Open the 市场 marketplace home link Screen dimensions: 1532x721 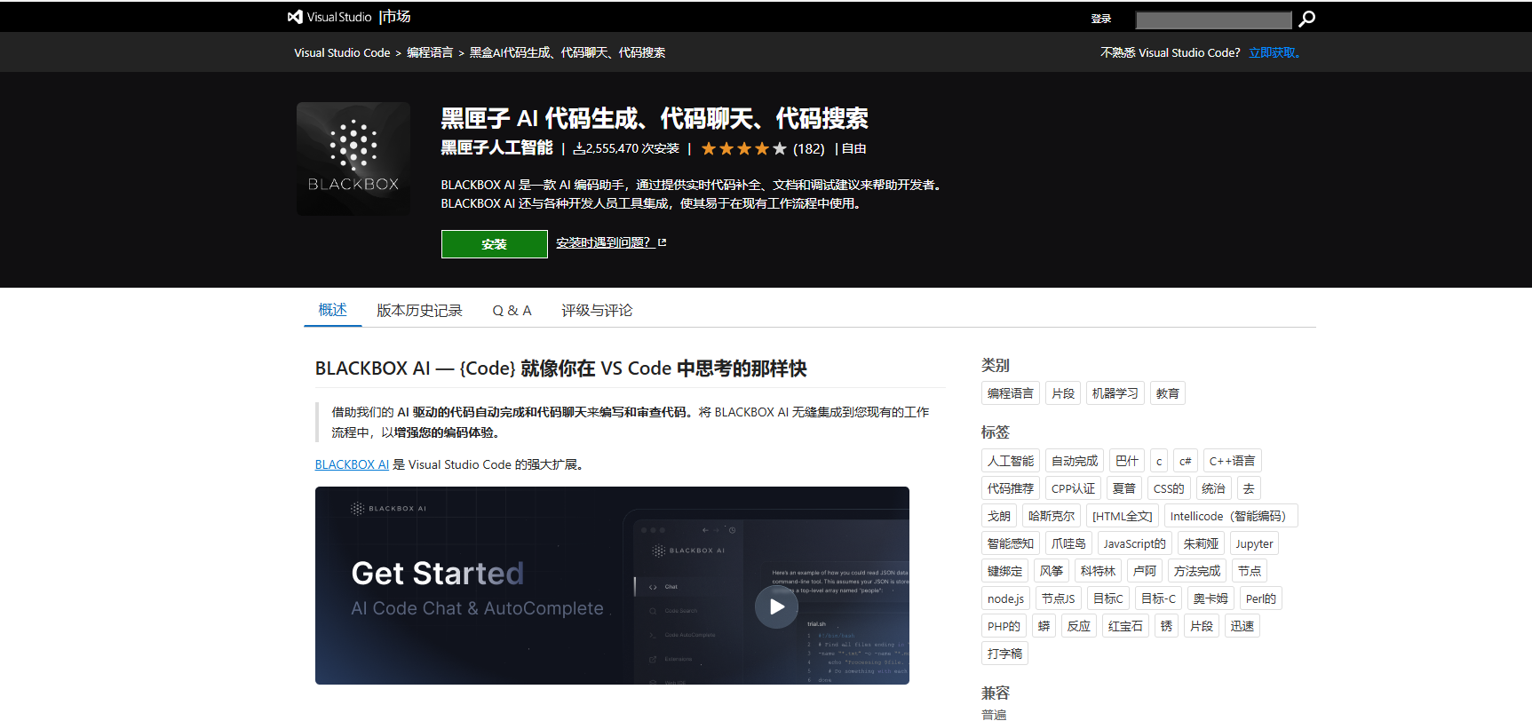tap(396, 17)
